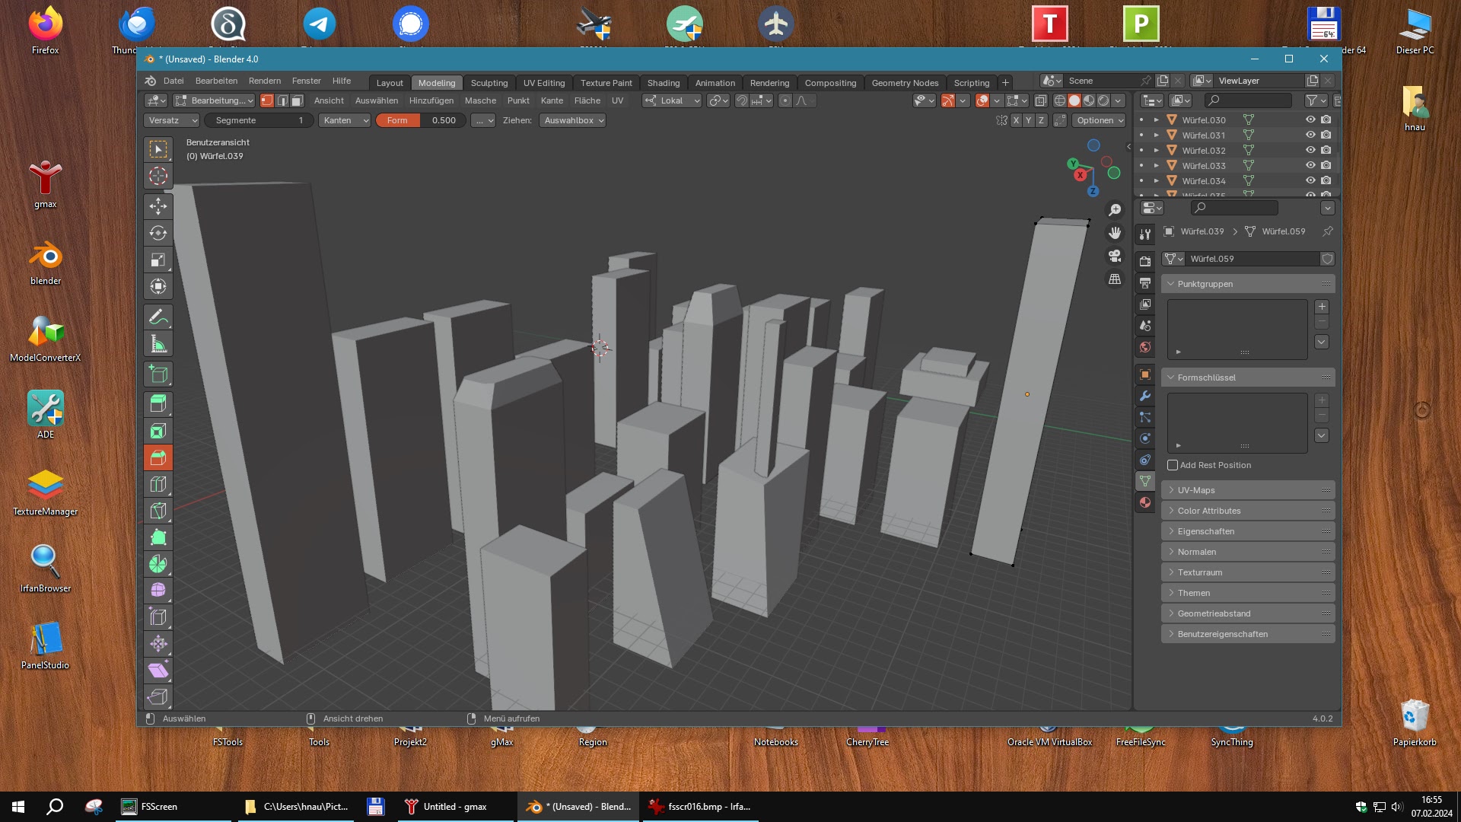
Task: Switch to wireframe viewport shading
Action: click(x=1060, y=100)
